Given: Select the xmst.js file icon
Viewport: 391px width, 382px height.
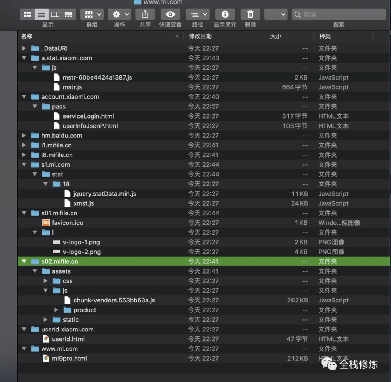Looking at the screenshot, I should (67, 203).
